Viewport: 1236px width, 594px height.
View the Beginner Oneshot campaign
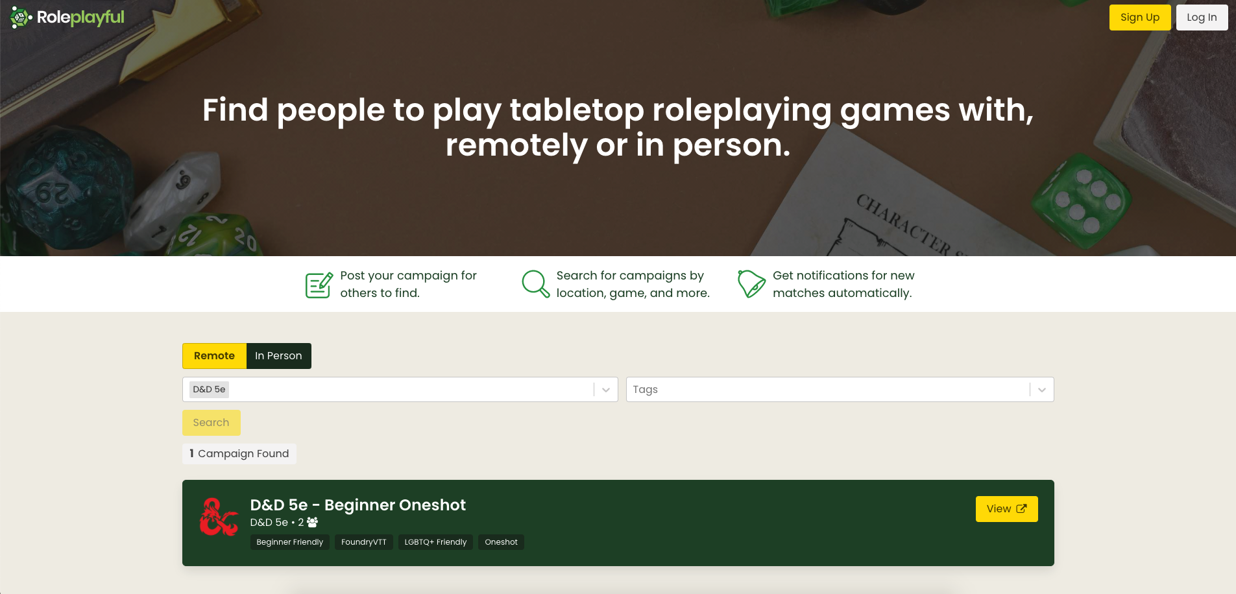click(x=1006, y=509)
